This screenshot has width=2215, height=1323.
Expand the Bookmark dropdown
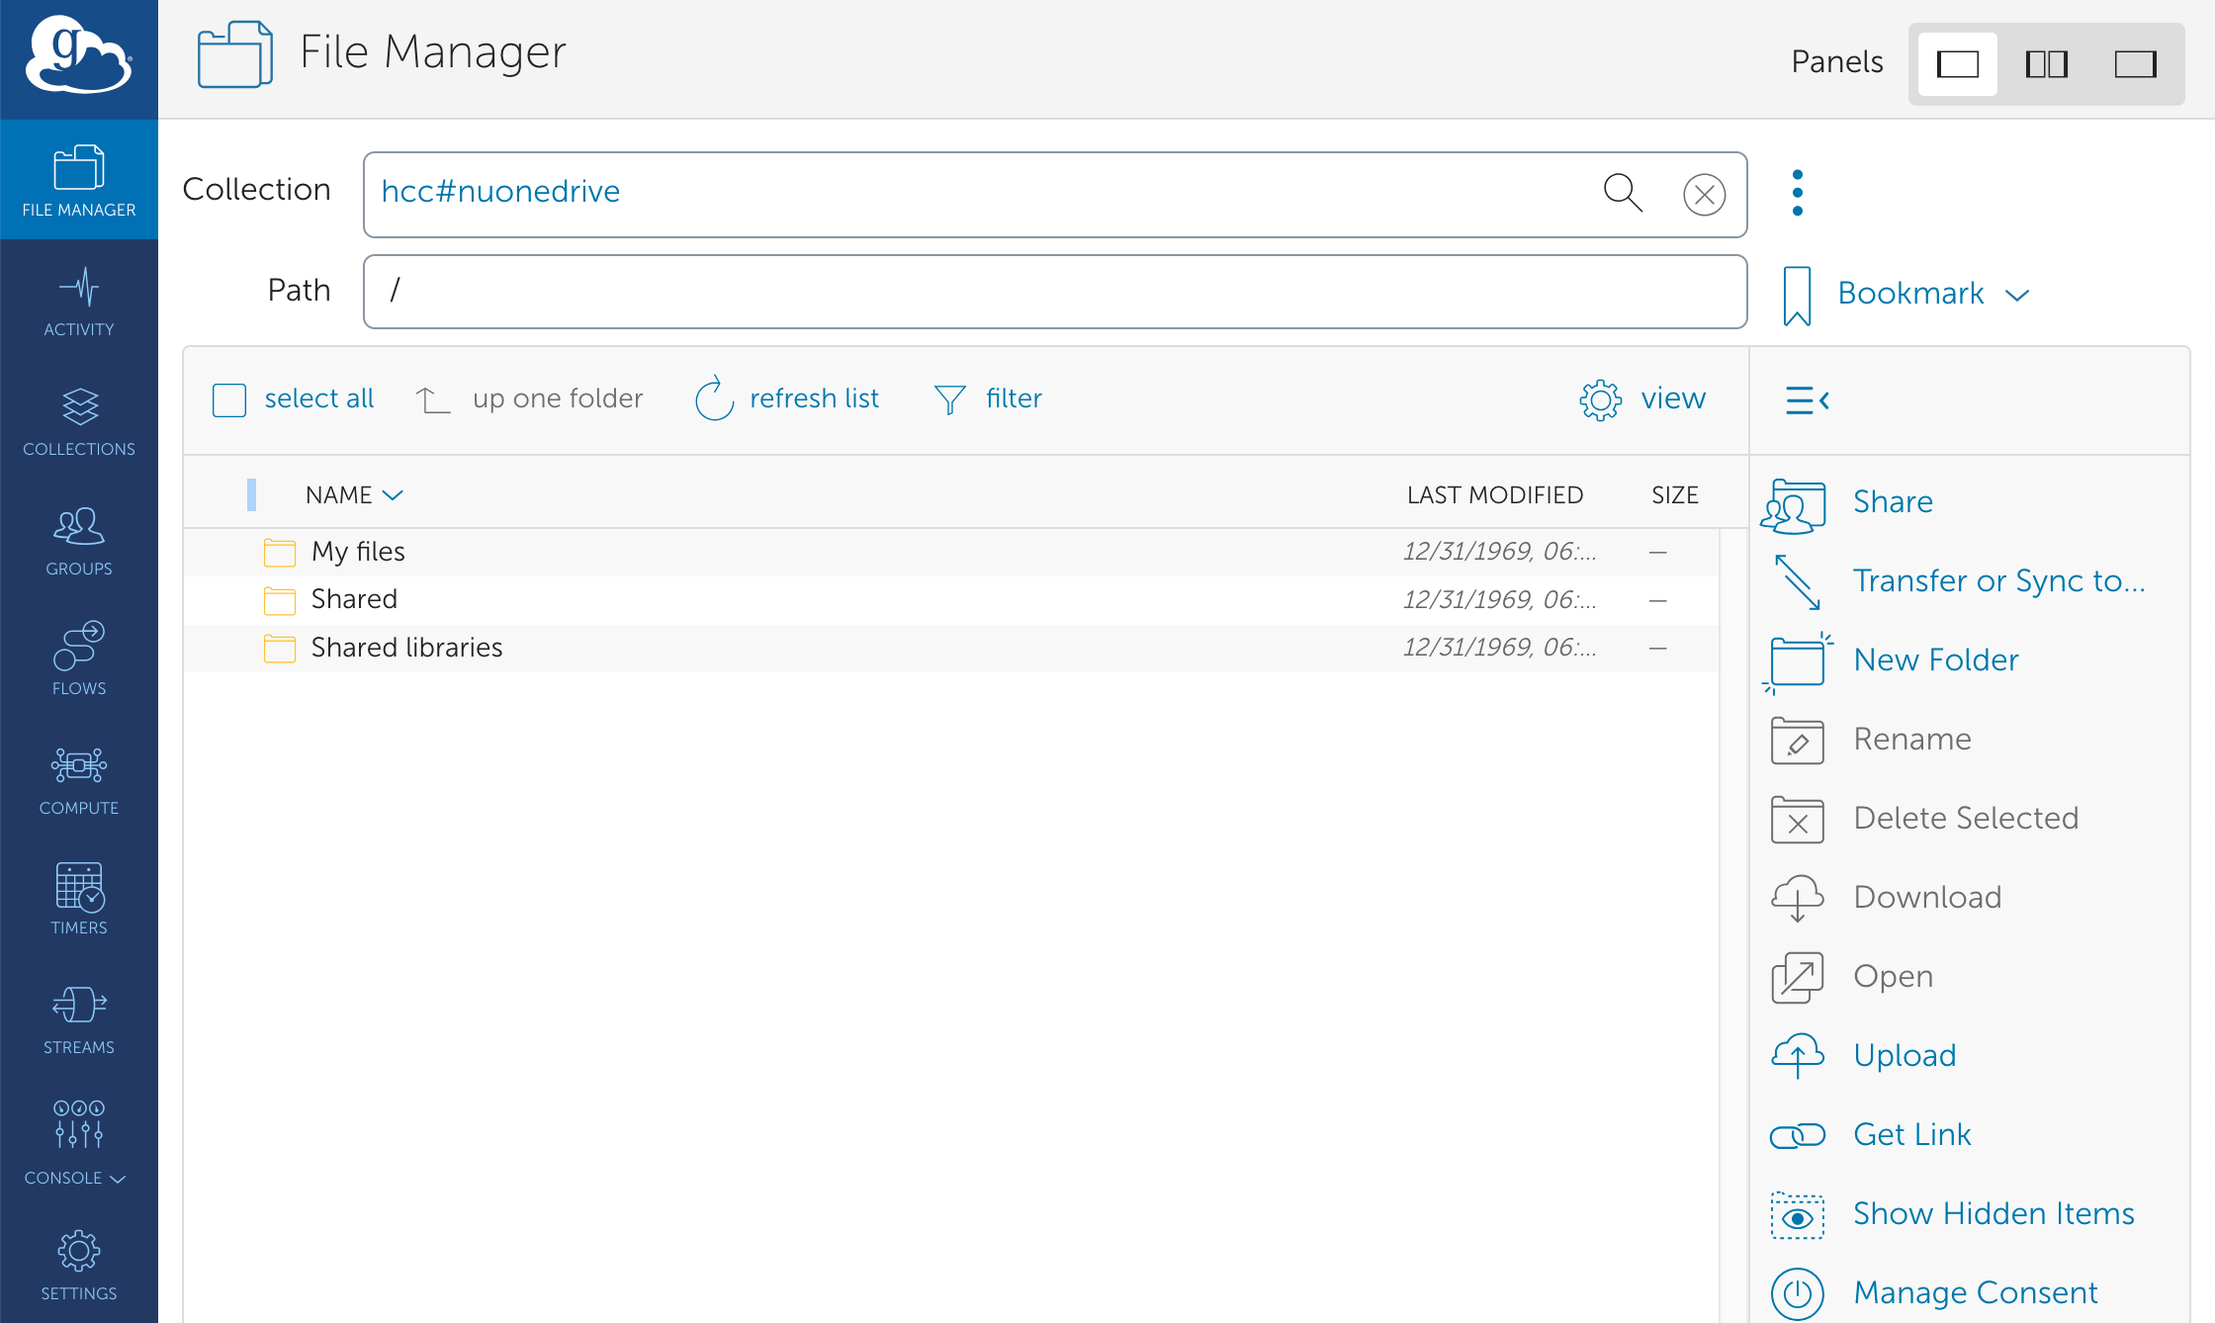[1932, 294]
